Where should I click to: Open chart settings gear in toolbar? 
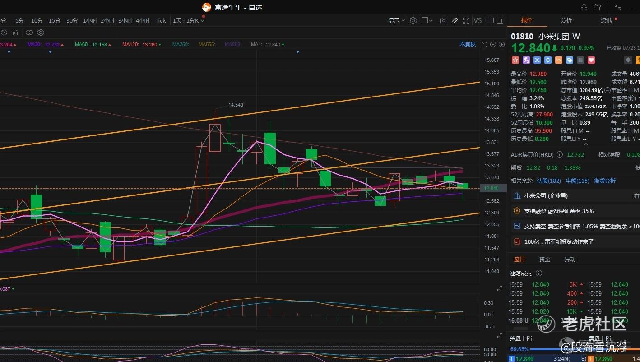413,20
